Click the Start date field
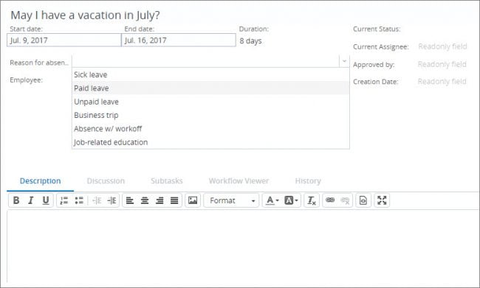This screenshot has width=480, height=288. (x=64, y=40)
